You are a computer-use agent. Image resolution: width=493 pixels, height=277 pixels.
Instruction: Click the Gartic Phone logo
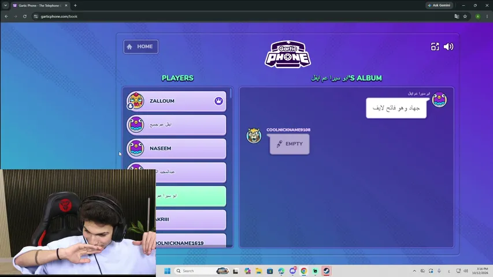(288, 54)
